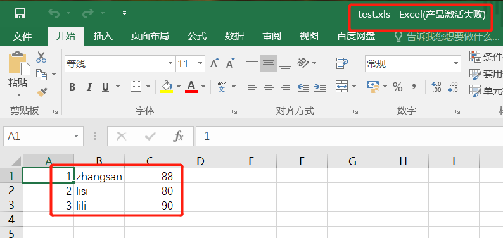Viewport: 503px width, 238px height.
Task: Undo the last action
Action: [54, 13]
